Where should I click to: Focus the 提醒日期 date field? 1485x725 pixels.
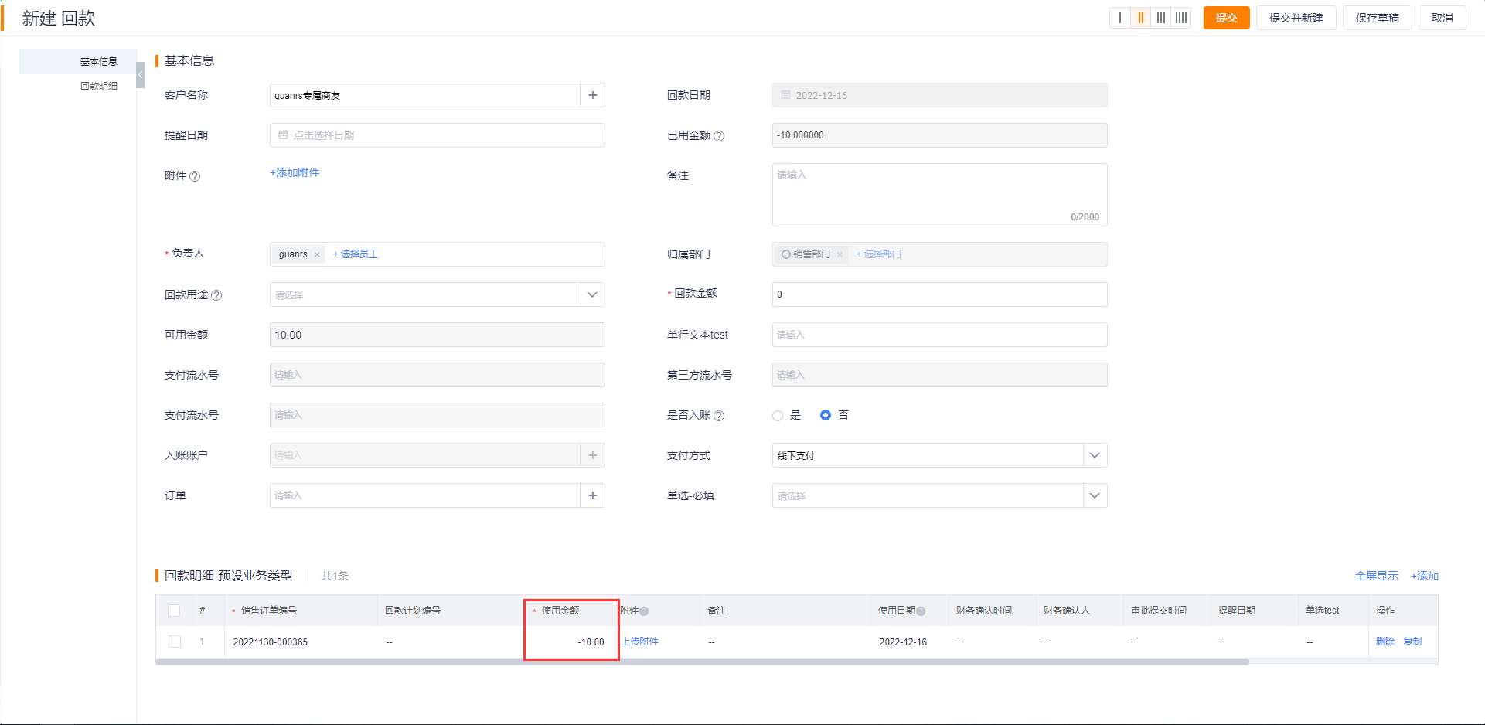437,135
